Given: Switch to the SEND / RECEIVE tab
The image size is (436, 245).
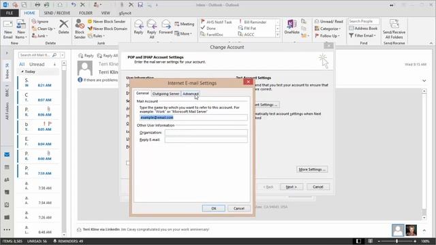Looking at the screenshot, I should tap(57, 13).
